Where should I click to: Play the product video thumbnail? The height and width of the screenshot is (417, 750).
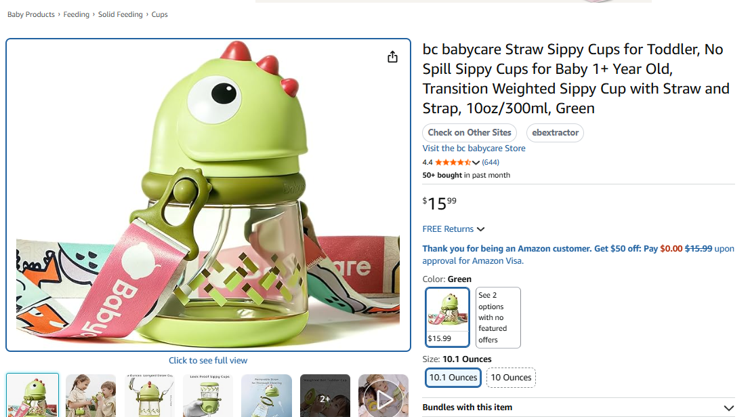pos(383,398)
